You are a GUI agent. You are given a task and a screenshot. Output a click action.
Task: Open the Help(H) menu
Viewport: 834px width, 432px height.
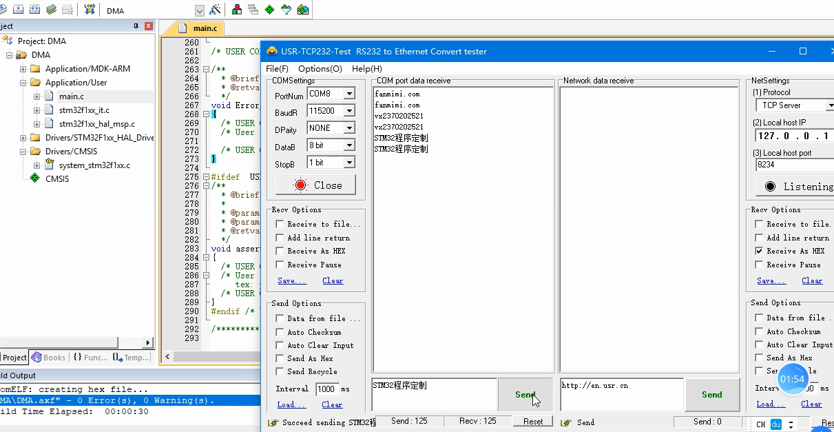pyautogui.click(x=367, y=69)
